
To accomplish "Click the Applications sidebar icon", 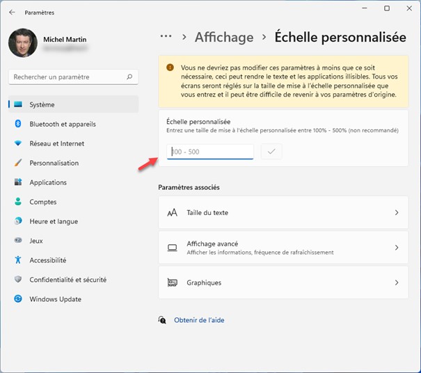I will (x=19, y=182).
